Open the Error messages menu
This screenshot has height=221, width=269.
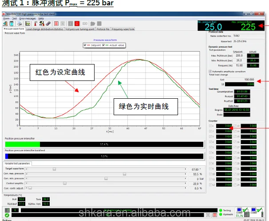tap(25, 18)
